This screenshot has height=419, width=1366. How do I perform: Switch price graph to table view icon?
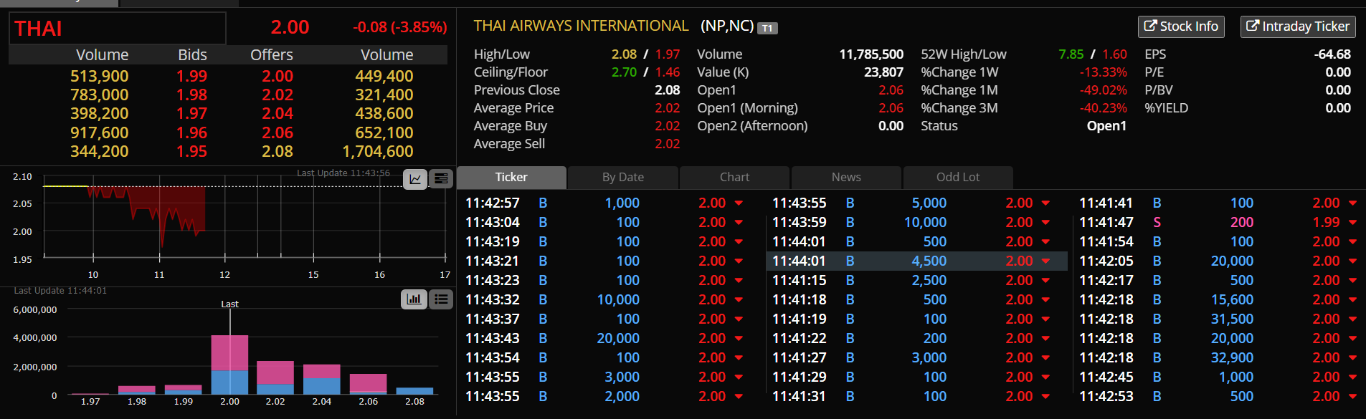(441, 178)
